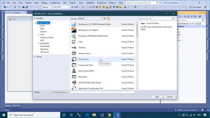
Task: Select the General category
Action: (43, 31)
